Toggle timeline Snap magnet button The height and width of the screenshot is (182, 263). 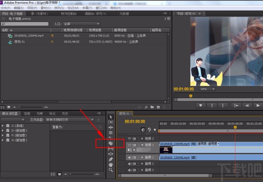[143, 130]
